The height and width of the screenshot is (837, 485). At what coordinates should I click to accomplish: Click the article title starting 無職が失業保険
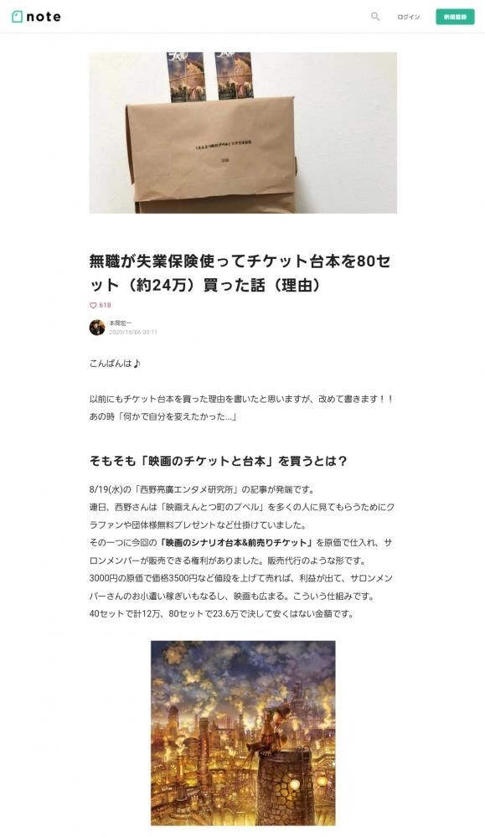point(240,273)
